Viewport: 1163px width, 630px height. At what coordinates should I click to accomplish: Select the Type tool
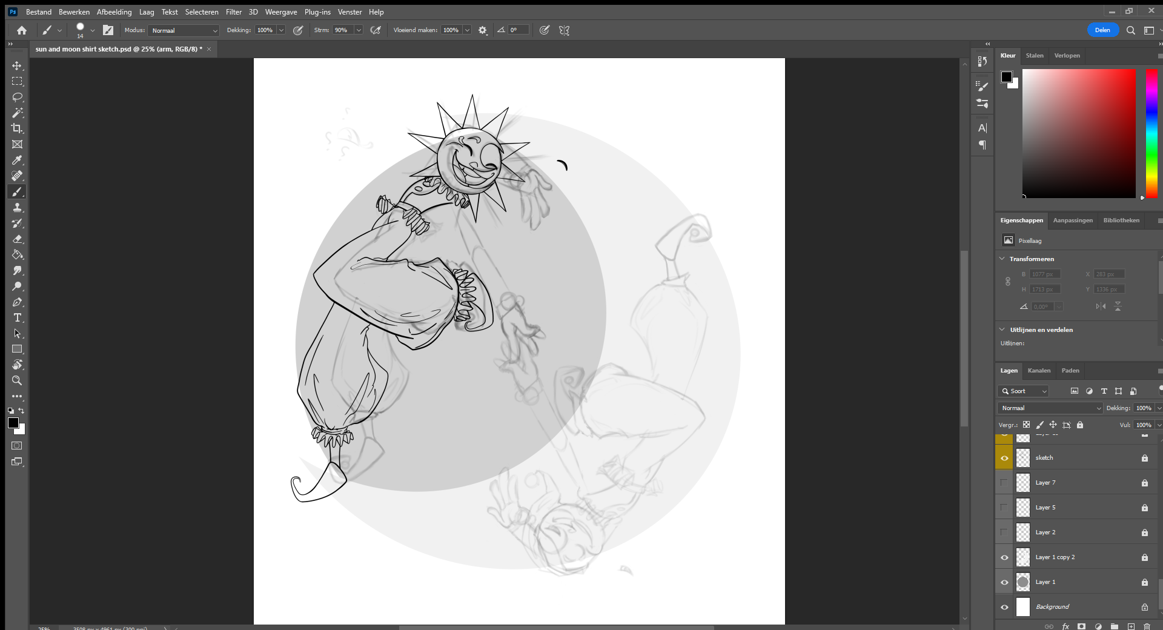pos(17,317)
